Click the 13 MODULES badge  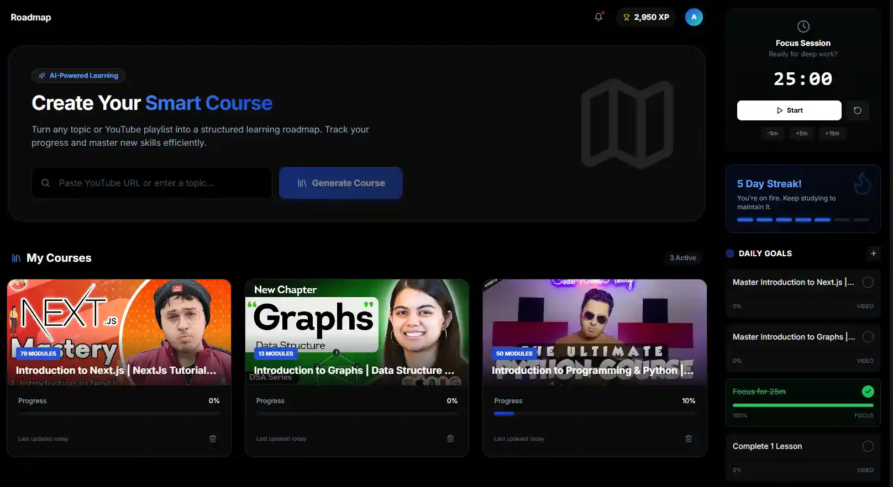click(276, 353)
